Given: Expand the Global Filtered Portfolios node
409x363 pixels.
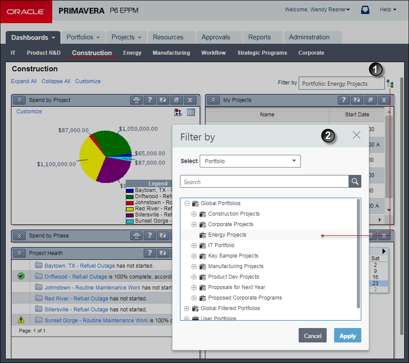Looking at the screenshot, I should [x=187, y=308].
